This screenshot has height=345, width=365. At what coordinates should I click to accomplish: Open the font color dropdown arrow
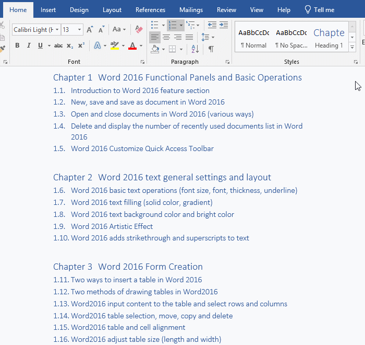pyautogui.click(x=141, y=45)
